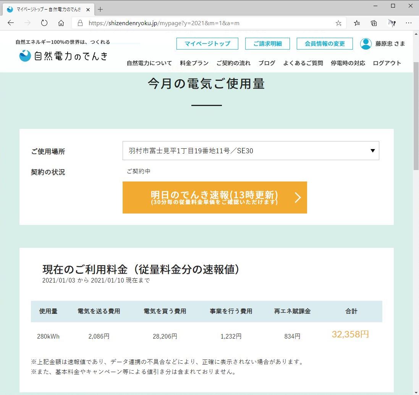This screenshot has height=395, width=419.
Task: Click 会員情報の変更 button
Action: pos(325,44)
